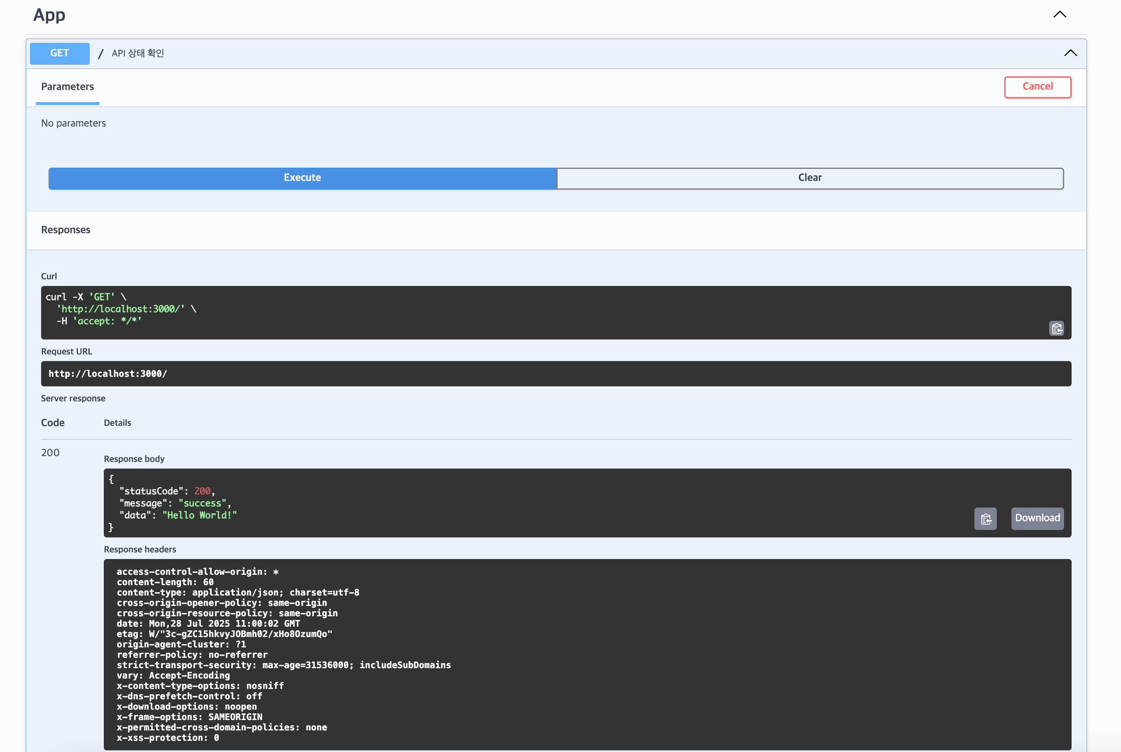Copy the response body to clipboard

pyautogui.click(x=985, y=518)
